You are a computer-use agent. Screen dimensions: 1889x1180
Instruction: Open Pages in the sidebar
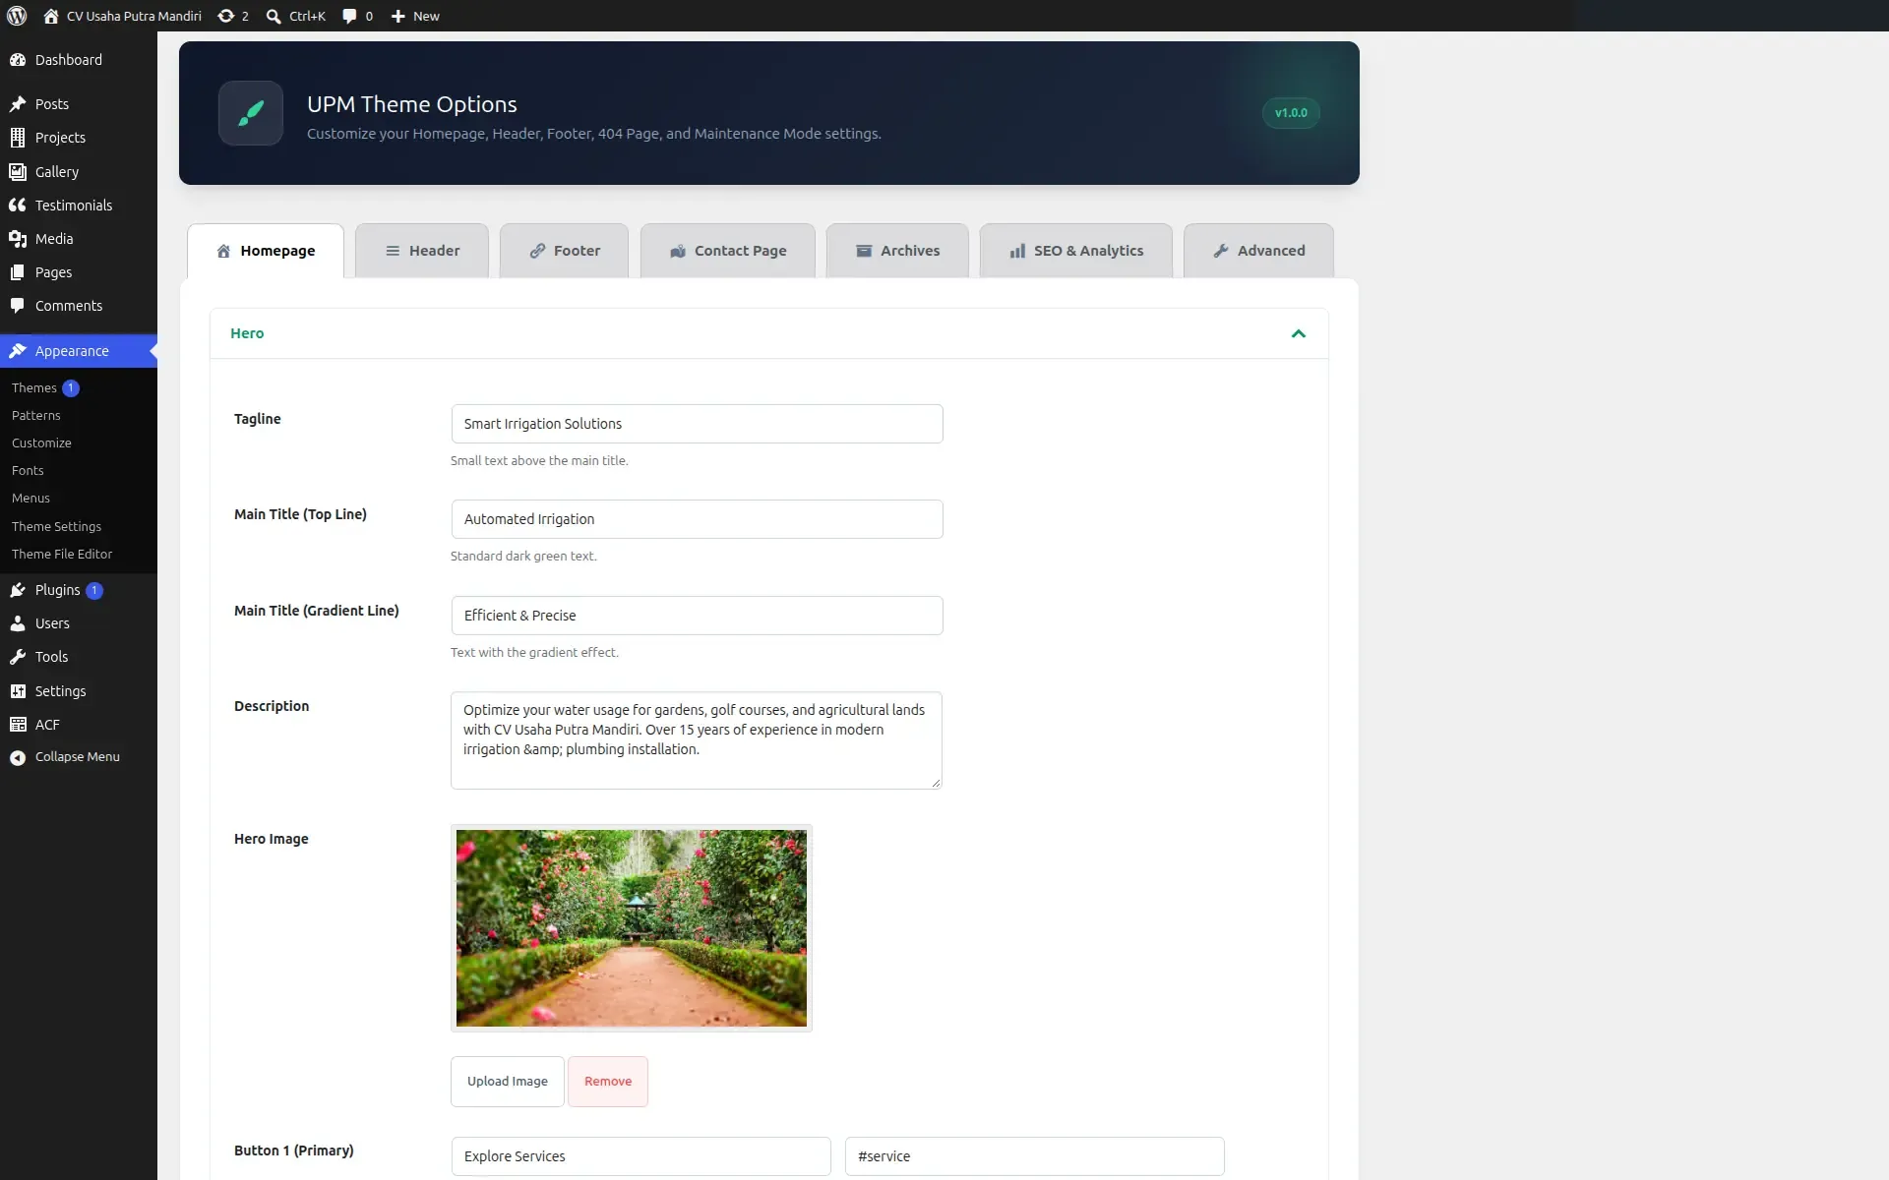click(79, 271)
